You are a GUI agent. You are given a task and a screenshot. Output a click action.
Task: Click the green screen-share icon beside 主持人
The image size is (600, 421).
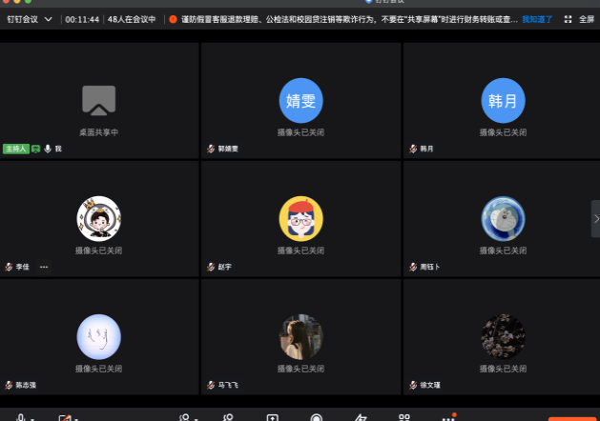click(36, 149)
